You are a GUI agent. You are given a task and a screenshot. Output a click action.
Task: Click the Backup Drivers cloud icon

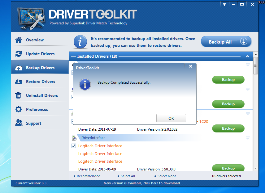tap(19, 68)
